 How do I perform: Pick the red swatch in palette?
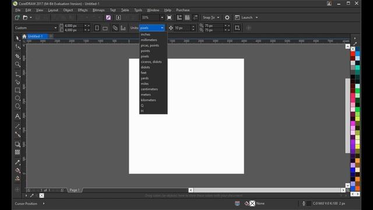click(x=353, y=54)
